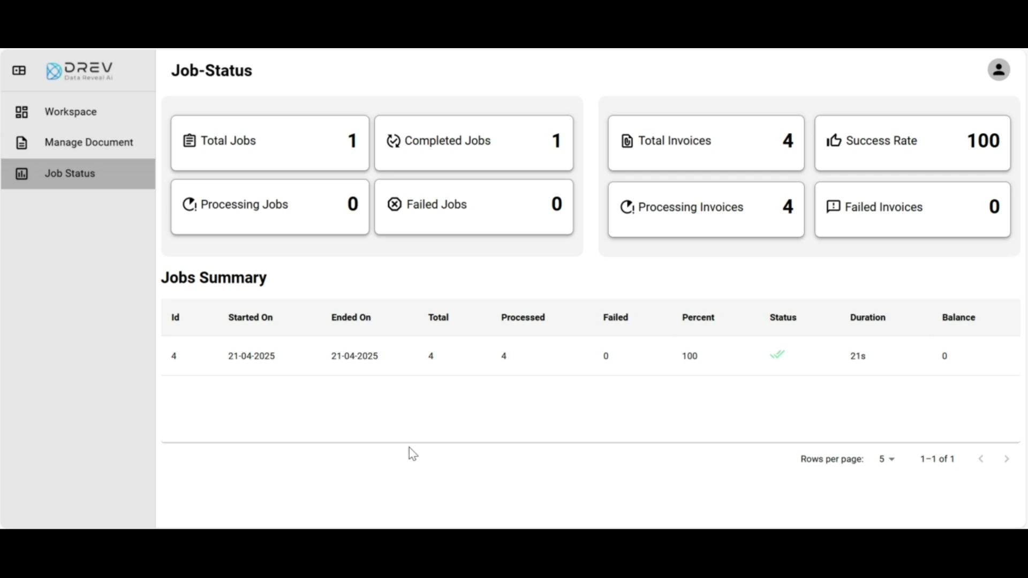The width and height of the screenshot is (1028, 578).
Task: Sort table by Started On column
Action: pos(250,317)
